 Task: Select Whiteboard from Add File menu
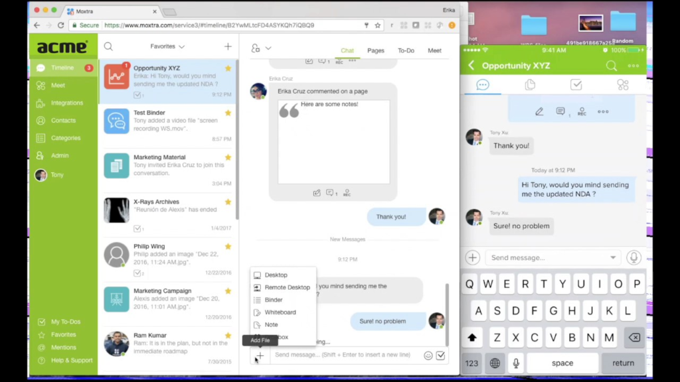click(280, 312)
